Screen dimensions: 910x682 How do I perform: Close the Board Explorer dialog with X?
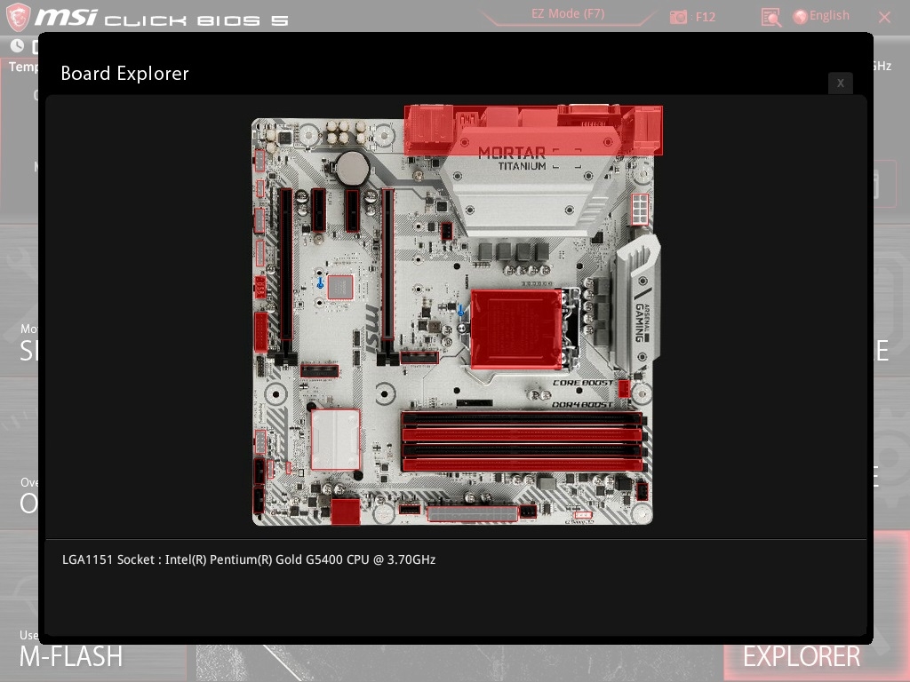[841, 83]
